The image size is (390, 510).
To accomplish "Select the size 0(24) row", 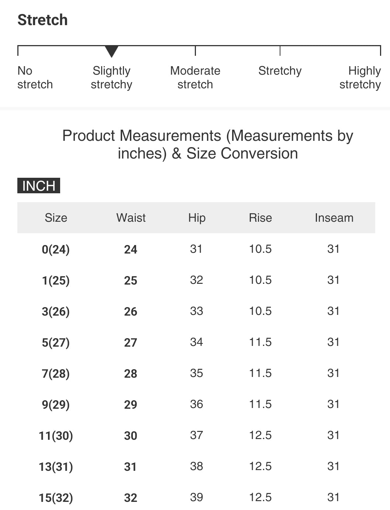I will click(x=196, y=249).
